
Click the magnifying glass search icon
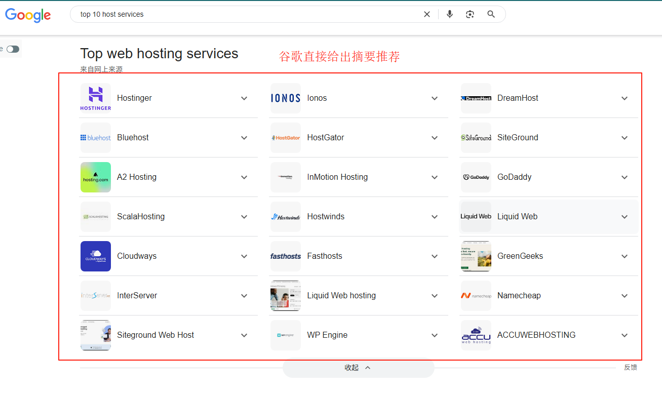(490, 14)
